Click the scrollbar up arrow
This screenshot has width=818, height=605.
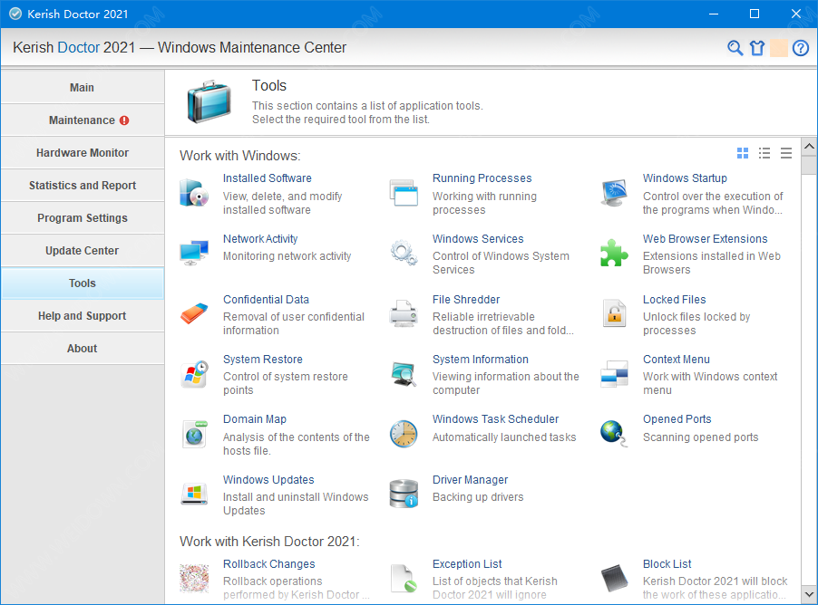(x=809, y=147)
